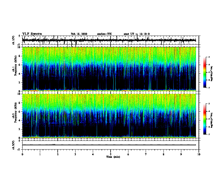Click time axis tick label "10"
This screenshot has height=173, width=224.
click(x=199, y=154)
